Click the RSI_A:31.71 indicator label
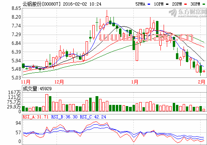Screen dimensions: 207x145 [35, 117]
